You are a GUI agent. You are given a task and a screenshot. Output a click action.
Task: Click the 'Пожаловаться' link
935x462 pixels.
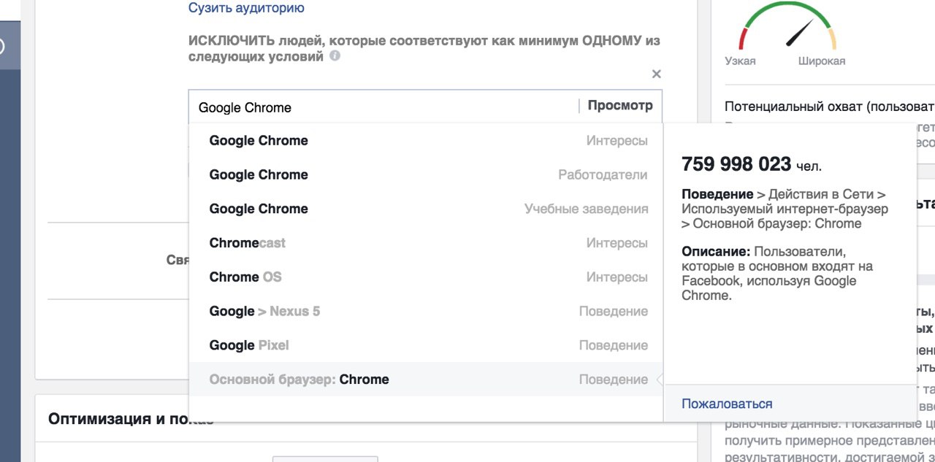click(x=727, y=404)
